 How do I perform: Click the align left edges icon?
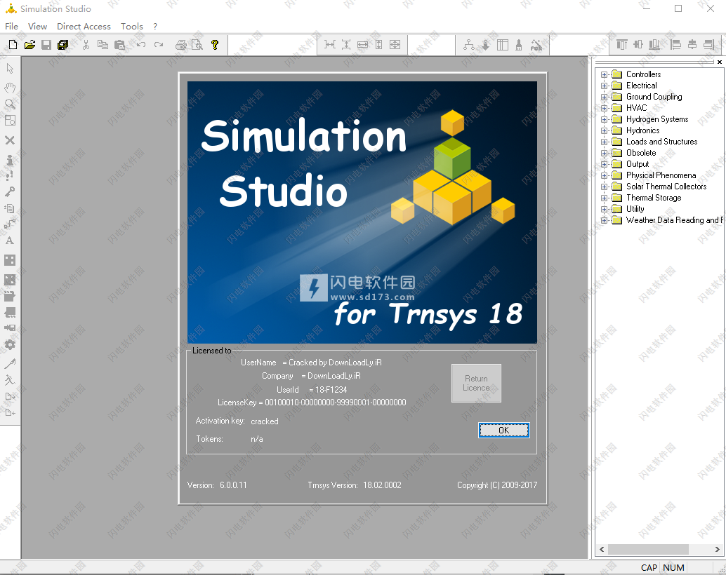click(675, 44)
